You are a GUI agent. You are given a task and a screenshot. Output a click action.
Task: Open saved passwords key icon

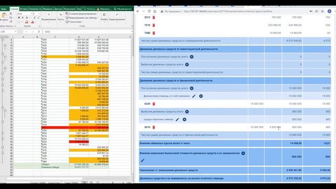[311, 12]
